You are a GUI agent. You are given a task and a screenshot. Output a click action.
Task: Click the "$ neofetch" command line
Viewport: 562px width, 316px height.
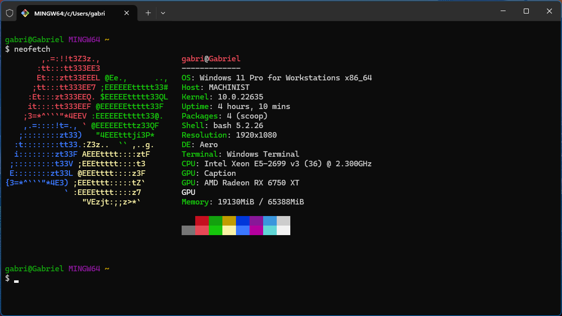click(x=28, y=49)
